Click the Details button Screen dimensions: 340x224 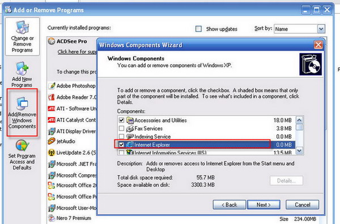[x=286, y=180]
